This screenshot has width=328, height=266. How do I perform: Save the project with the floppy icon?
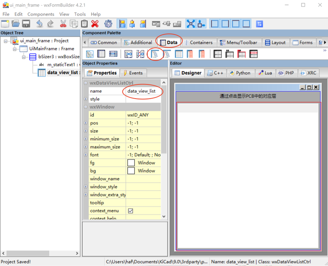(x=26, y=24)
